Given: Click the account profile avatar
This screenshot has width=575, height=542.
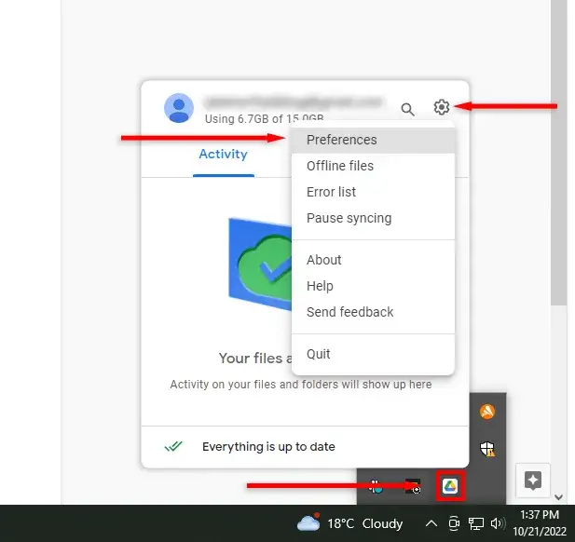Looking at the screenshot, I should point(178,108).
